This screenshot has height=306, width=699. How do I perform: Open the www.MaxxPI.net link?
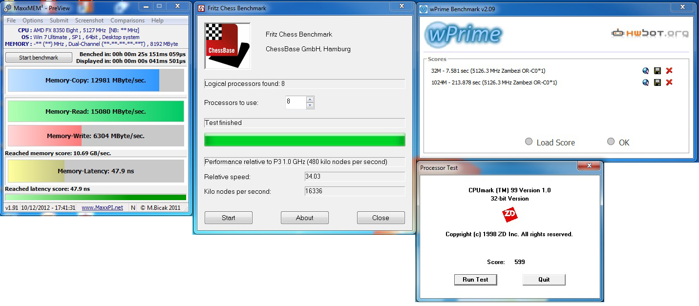(102, 207)
